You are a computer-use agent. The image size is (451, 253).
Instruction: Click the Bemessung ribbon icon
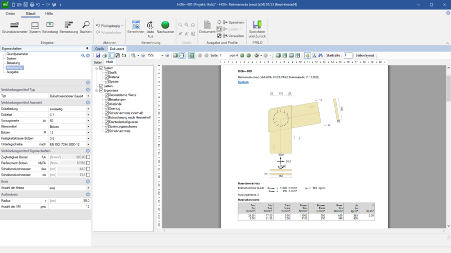click(69, 25)
